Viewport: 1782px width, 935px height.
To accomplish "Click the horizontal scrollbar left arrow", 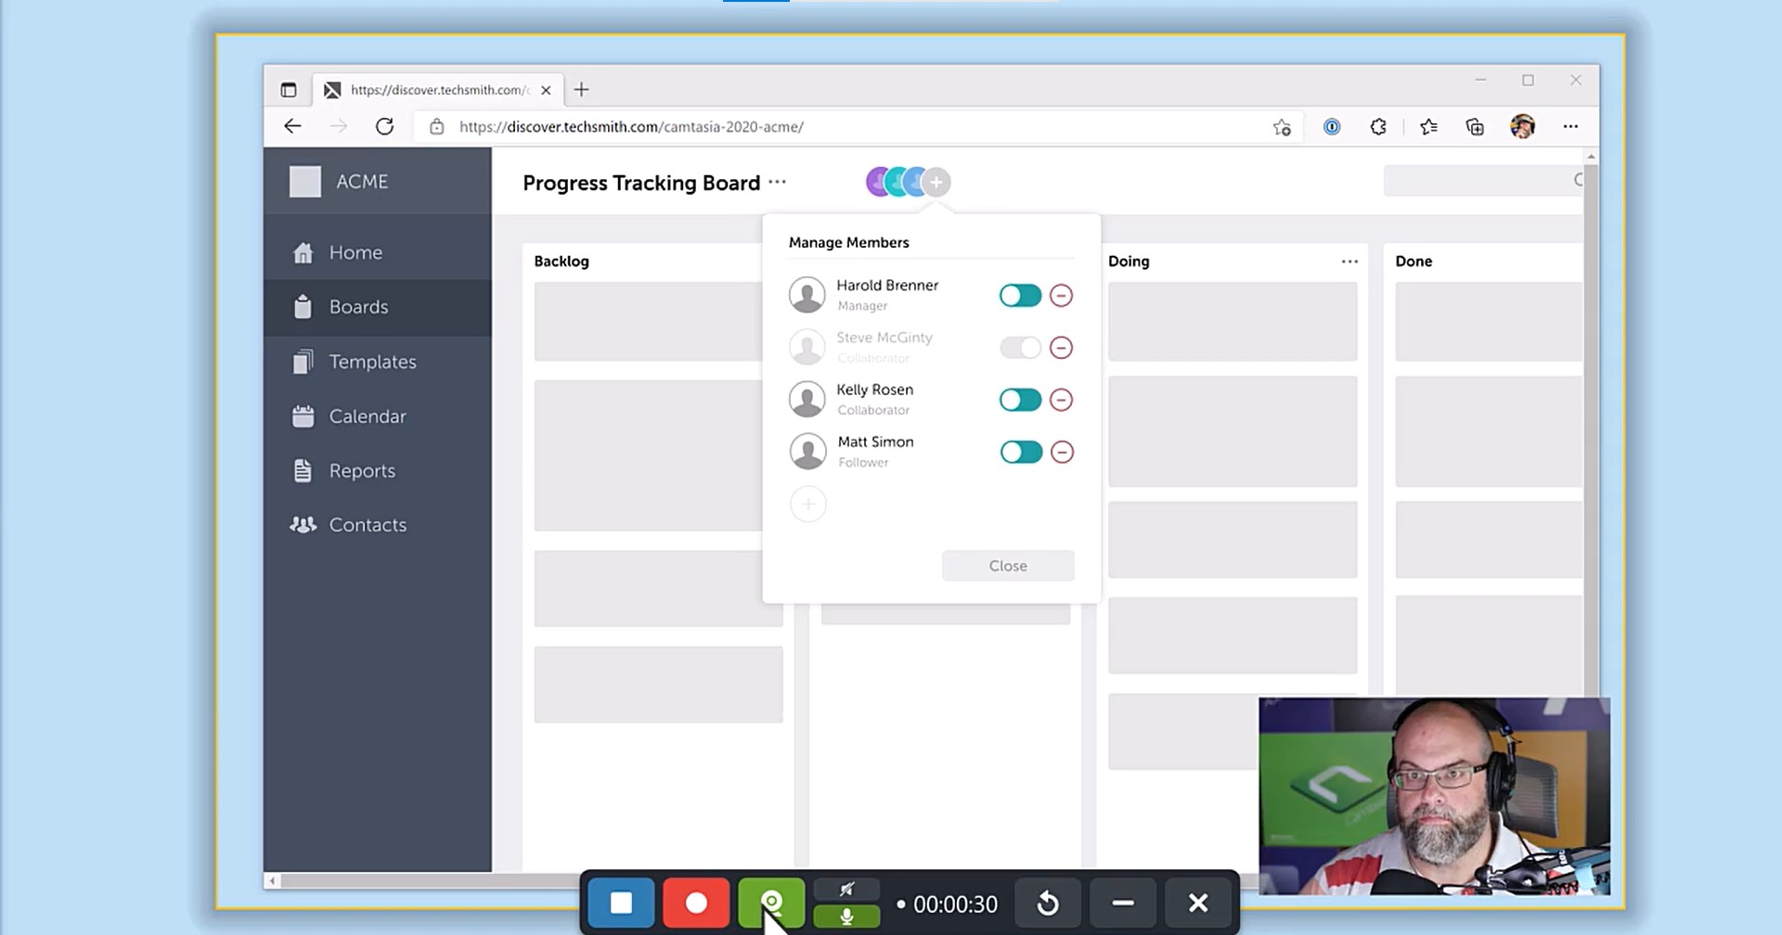I will click(x=272, y=881).
